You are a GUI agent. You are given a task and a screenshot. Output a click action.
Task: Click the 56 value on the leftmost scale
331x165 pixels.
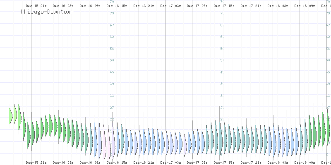112,49
